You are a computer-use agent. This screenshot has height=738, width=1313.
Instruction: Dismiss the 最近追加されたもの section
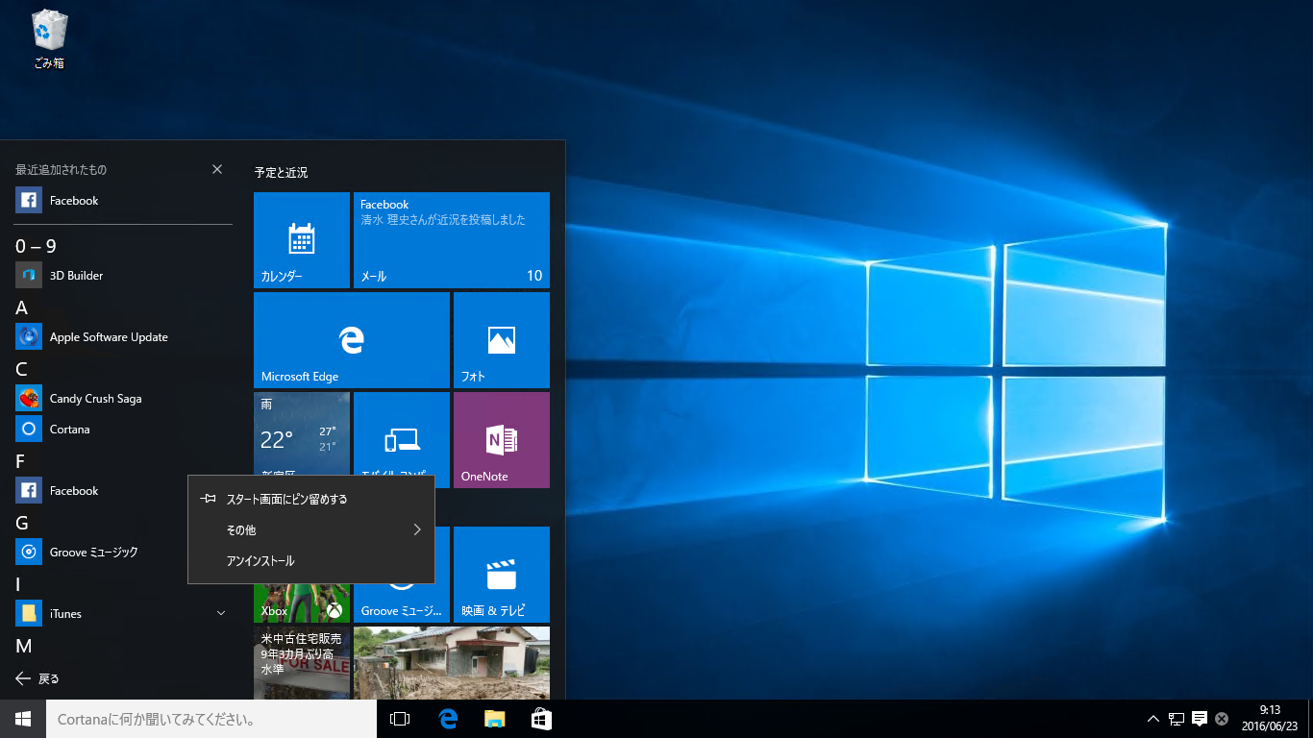tap(217, 169)
